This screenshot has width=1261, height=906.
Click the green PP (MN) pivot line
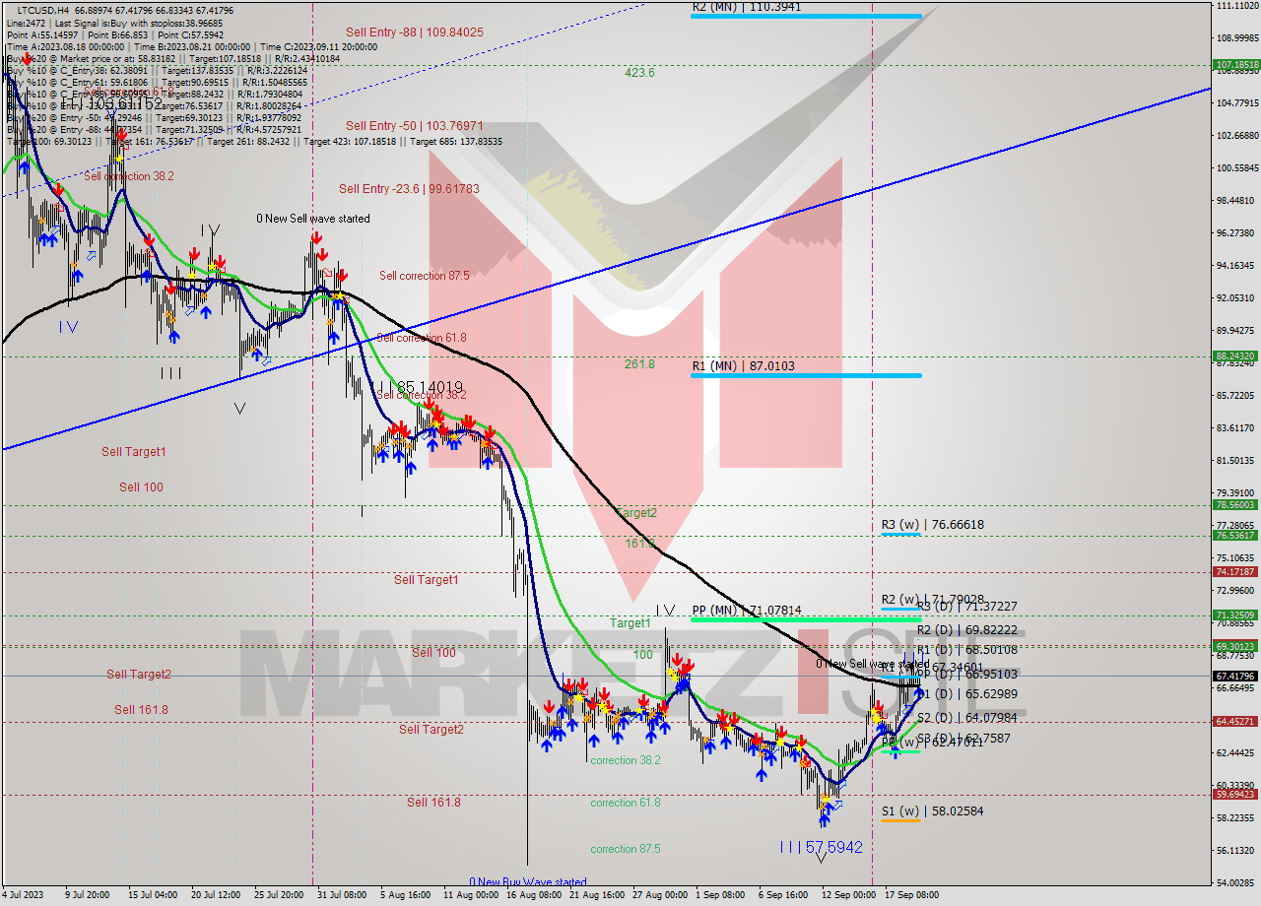pos(806,619)
